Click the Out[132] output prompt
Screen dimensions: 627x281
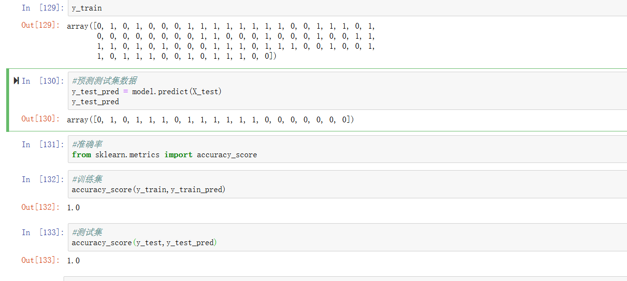pos(41,207)
